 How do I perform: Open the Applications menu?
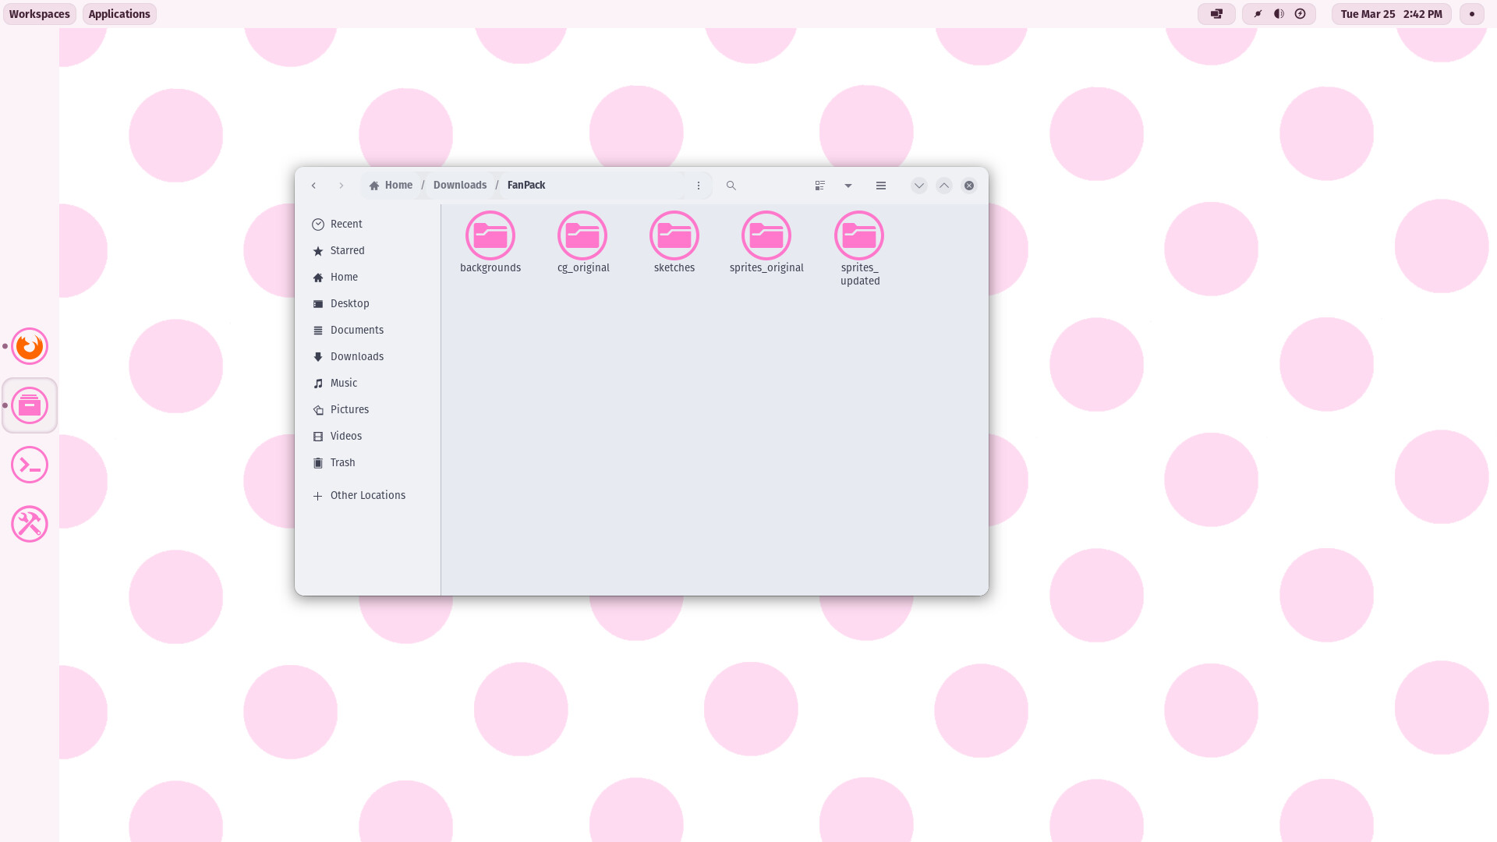(x=119, y=13)
